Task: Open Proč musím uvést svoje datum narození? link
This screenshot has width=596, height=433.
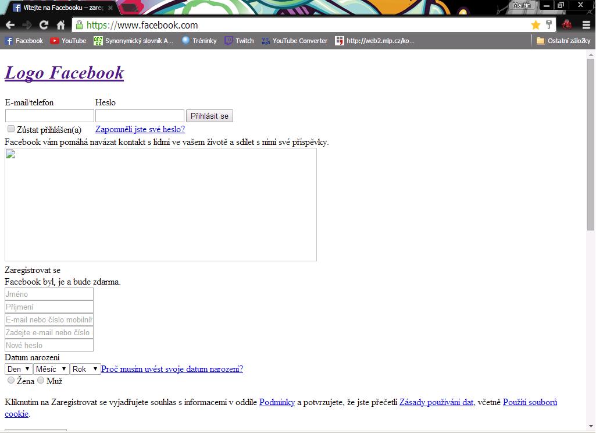Action: [x=172, y=369]
